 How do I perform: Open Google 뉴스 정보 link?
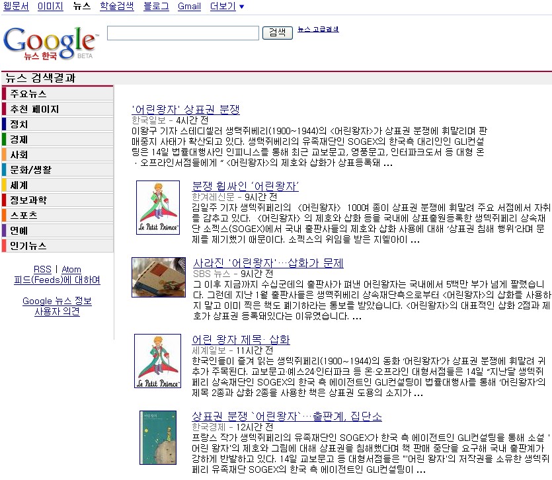[x=57, y=301]
